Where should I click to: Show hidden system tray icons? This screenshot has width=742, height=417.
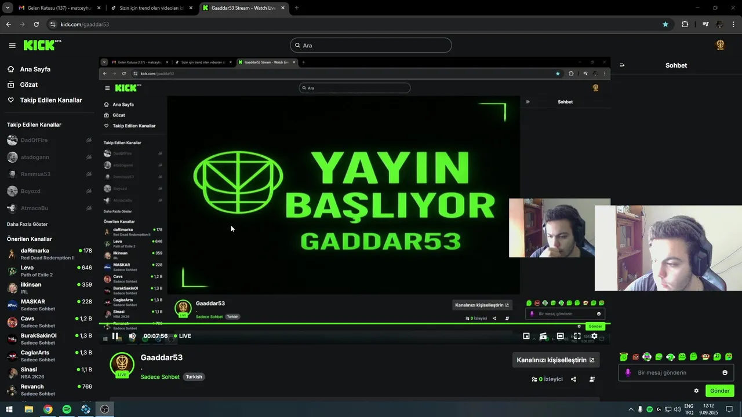(x=631, y=409)
